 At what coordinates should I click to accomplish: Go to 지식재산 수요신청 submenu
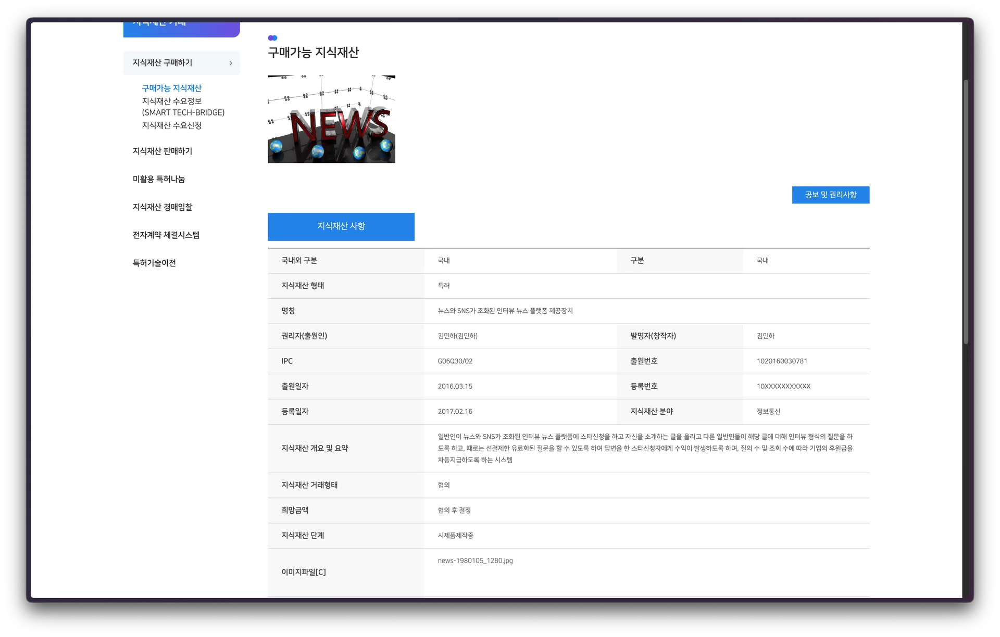coord(171,125)
